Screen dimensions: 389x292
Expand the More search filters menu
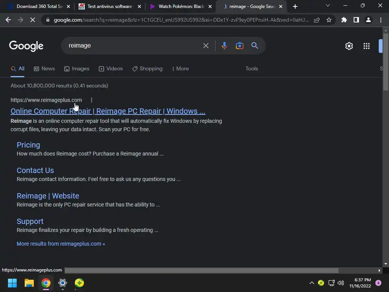180,69
